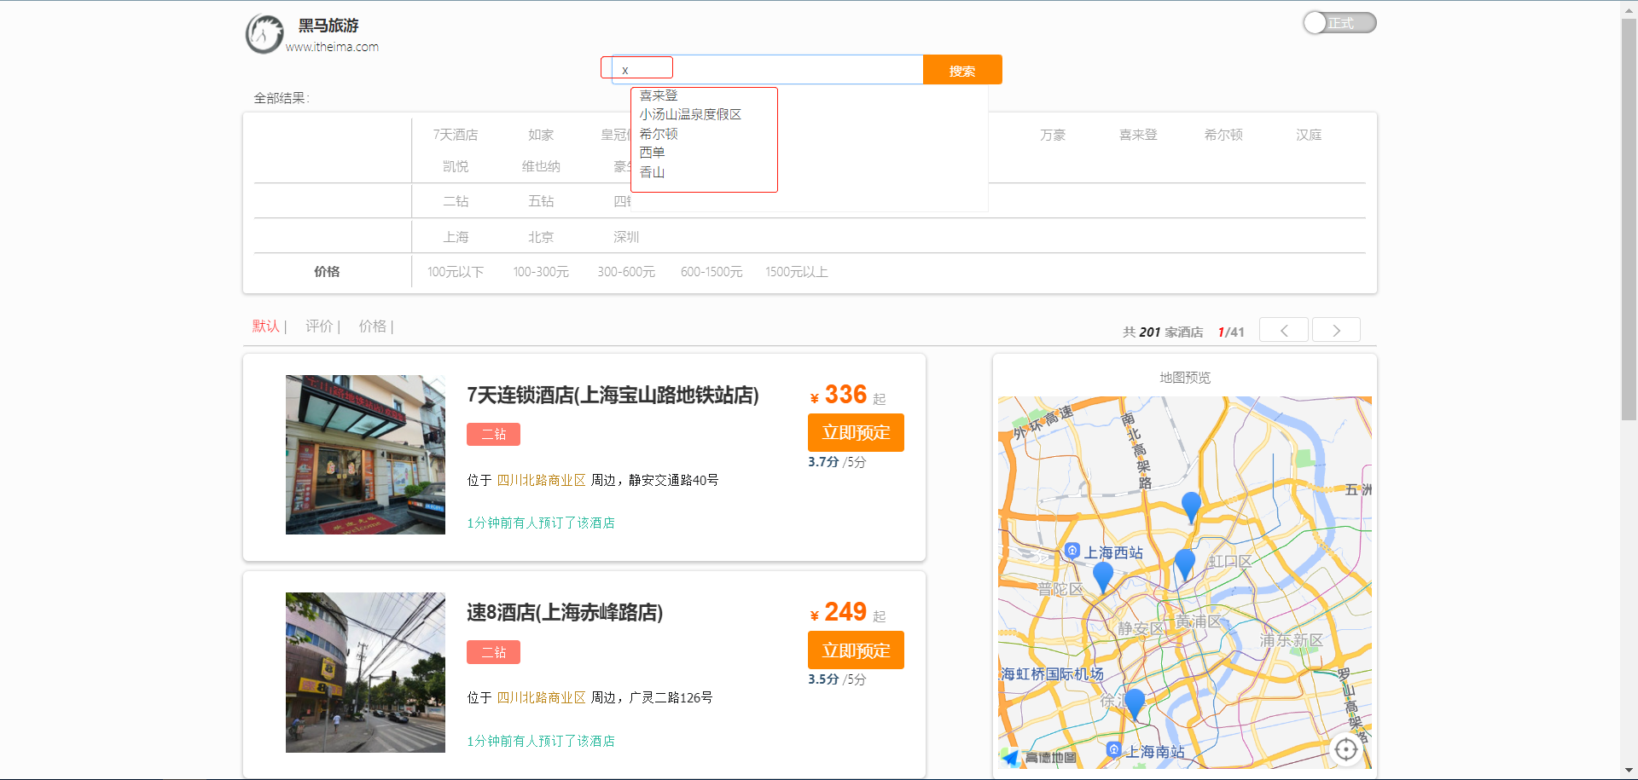Click scrollbar up arrow at top
Image resolution: width=1638 pixels, height=780 pixels.
pyautogui.click(x=1629, y=9)
